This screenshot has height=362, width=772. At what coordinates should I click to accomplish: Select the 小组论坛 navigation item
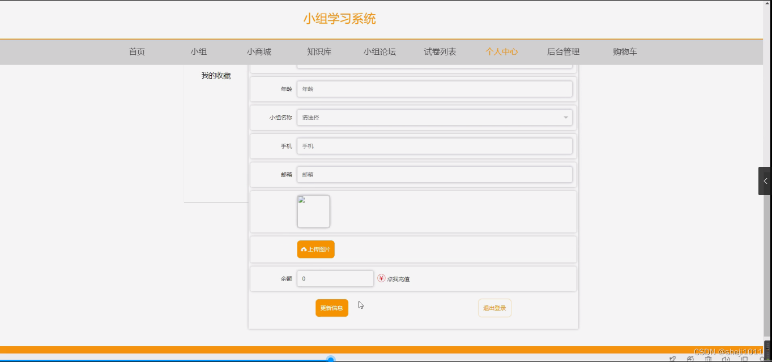pos(380,51)
